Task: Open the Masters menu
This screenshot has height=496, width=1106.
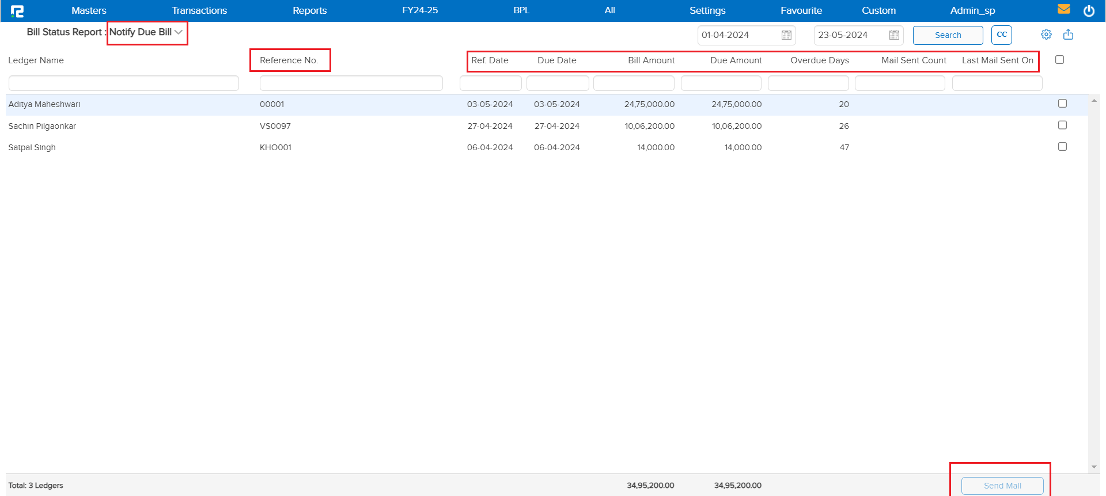Action: tap(89, 10)
